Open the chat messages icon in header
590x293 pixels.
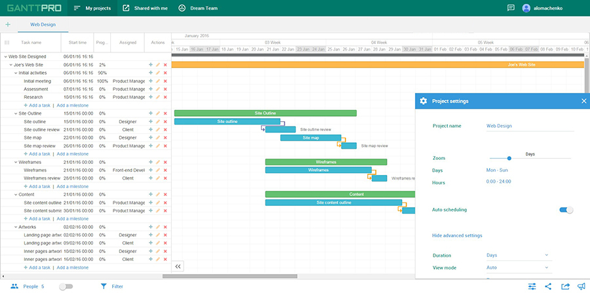511,8
